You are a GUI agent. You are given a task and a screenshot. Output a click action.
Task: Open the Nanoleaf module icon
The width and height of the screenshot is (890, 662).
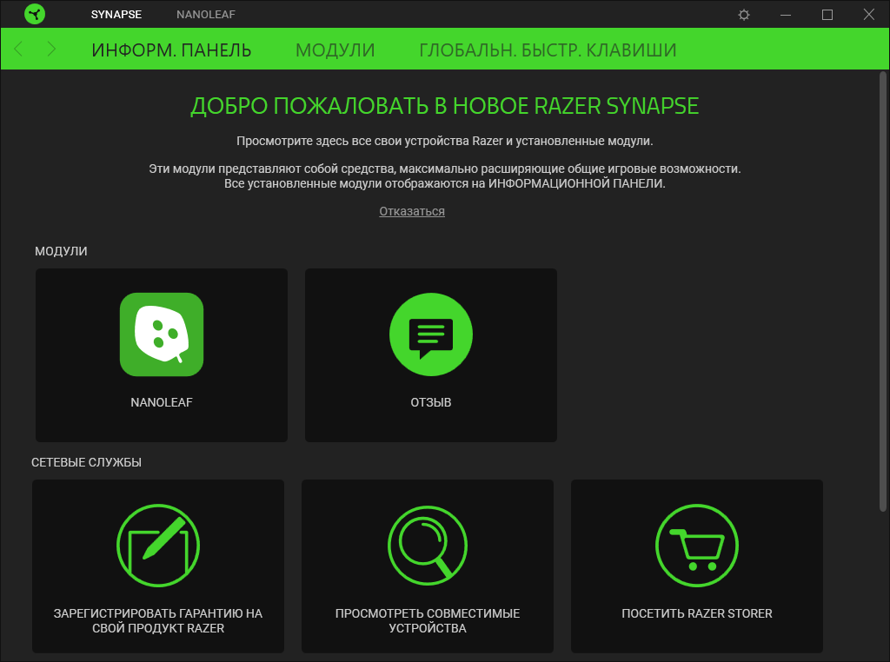click(x=161, y=334)
